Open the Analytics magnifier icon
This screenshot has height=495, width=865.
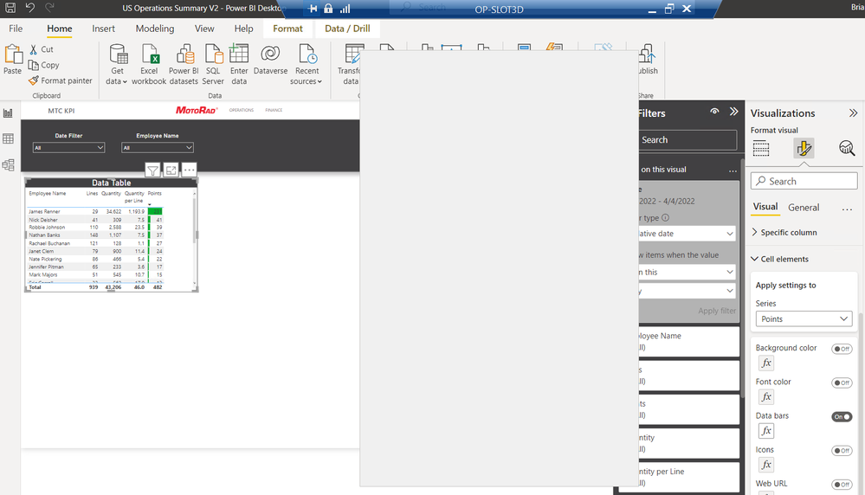coord(847,148)
